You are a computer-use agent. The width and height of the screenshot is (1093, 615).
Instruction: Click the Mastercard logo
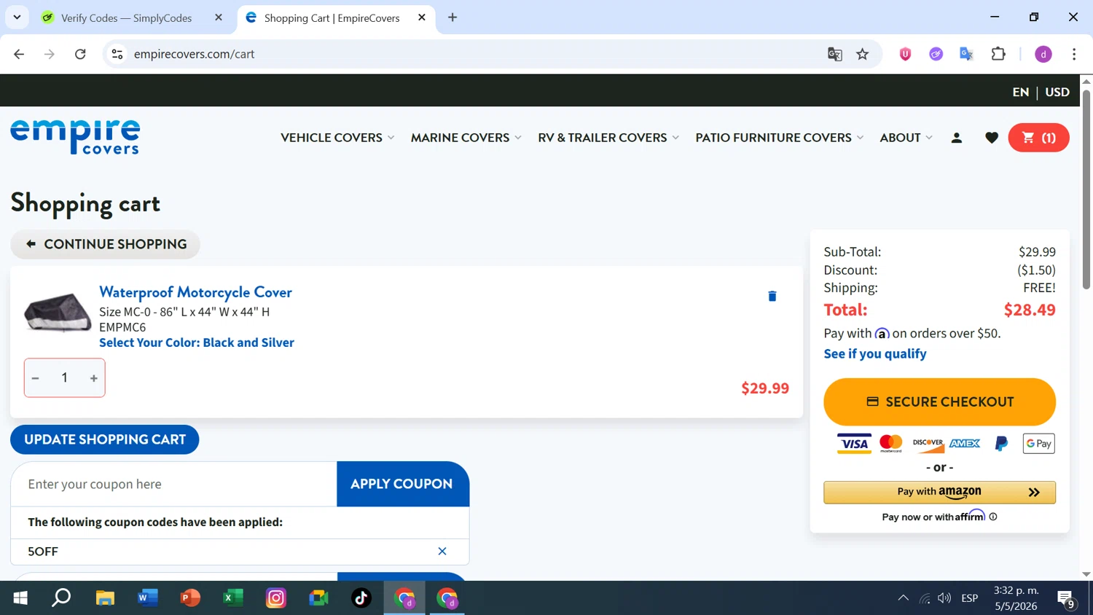(x=891, y=443)
